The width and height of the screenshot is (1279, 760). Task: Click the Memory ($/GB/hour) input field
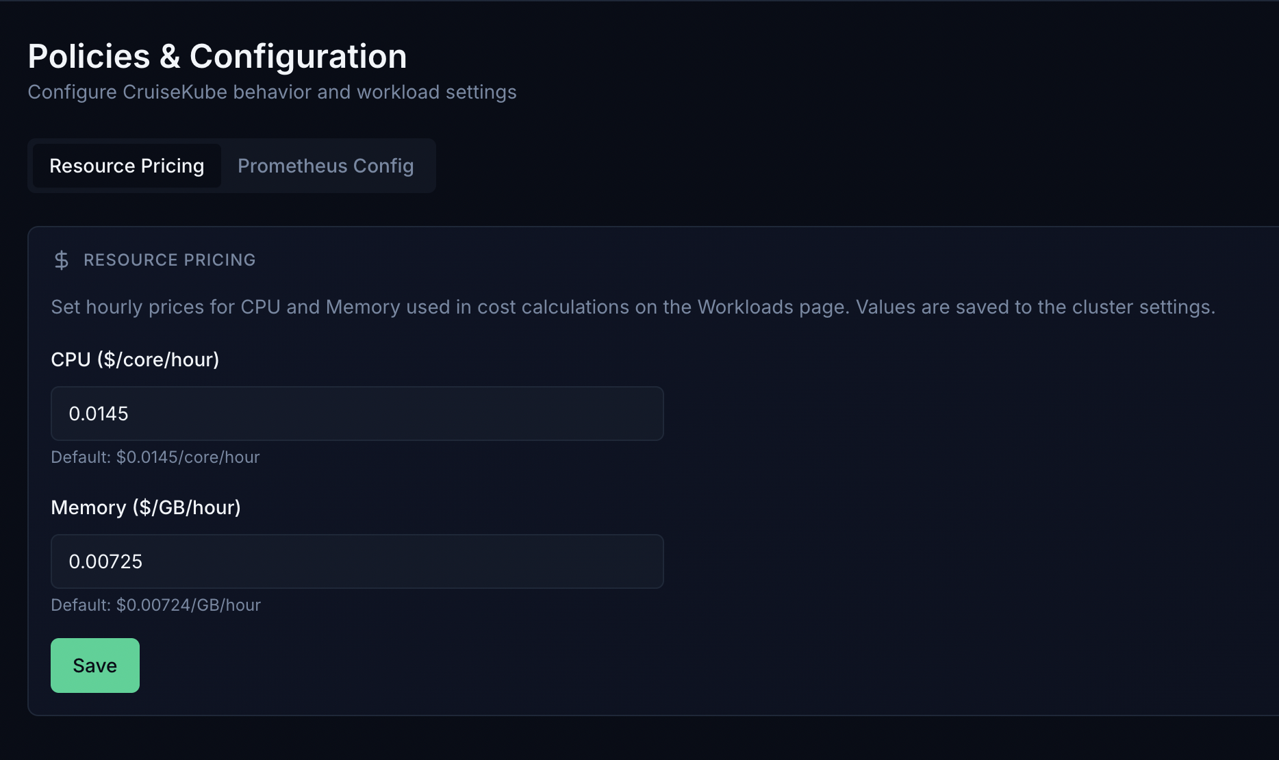coord(356,561)
